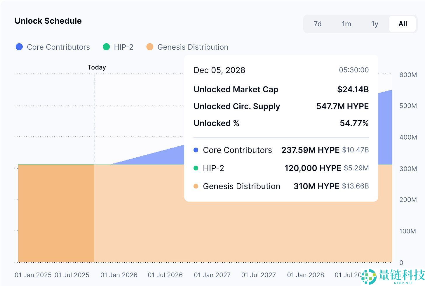
Task: Click the orange Genesis Distribution legend dot
Action: point(150,47)
